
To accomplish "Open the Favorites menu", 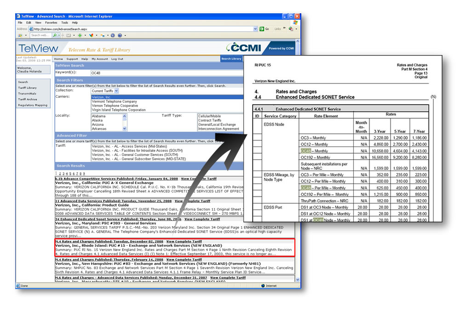I will [51, 22].
